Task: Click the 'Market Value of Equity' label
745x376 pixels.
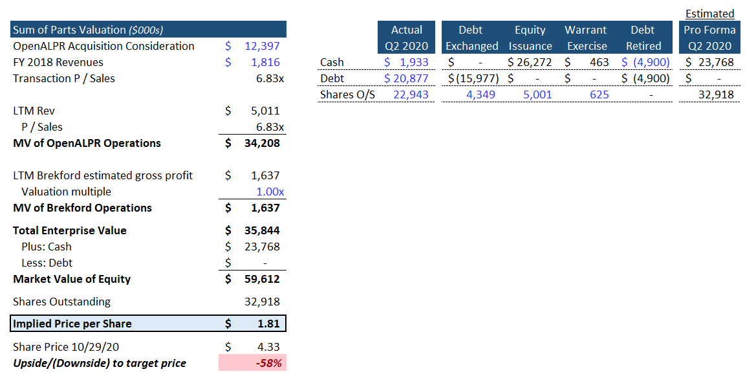Action: coord(72,279)
